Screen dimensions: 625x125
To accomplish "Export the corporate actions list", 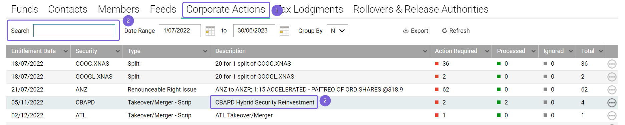I will pyautogui.click(x=415, y=31).
